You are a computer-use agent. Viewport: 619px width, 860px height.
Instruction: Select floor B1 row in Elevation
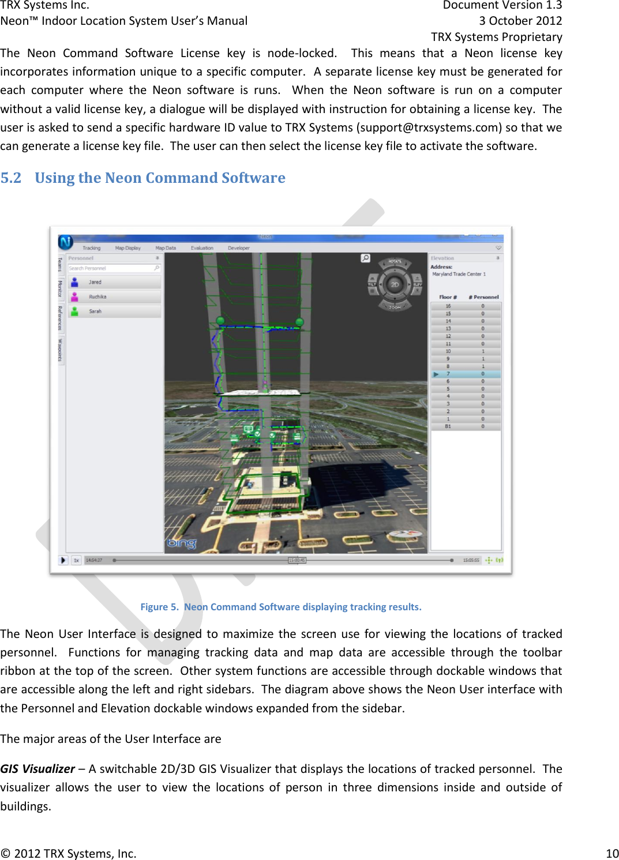point(466,426)
